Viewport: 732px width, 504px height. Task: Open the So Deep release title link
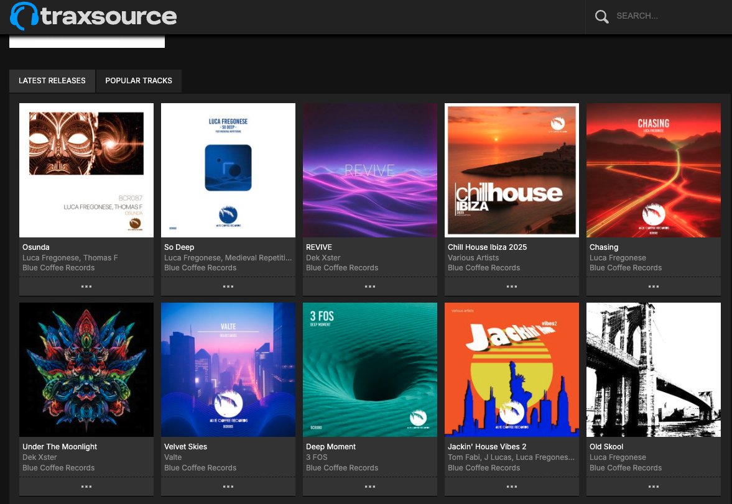[179, 247]
